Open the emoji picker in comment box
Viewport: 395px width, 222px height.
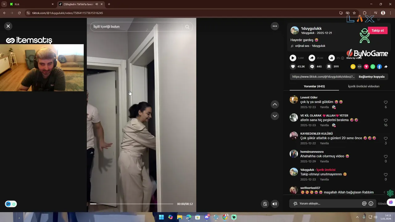click(371, 203)
